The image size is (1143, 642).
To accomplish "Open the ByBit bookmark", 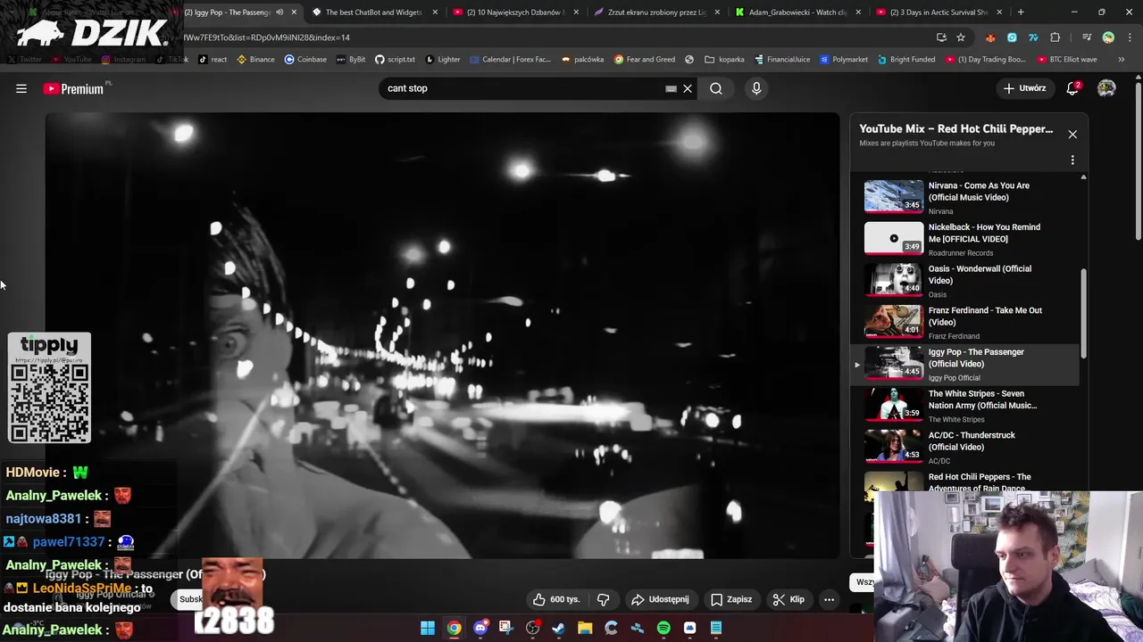I will click(x=350, y=59).
